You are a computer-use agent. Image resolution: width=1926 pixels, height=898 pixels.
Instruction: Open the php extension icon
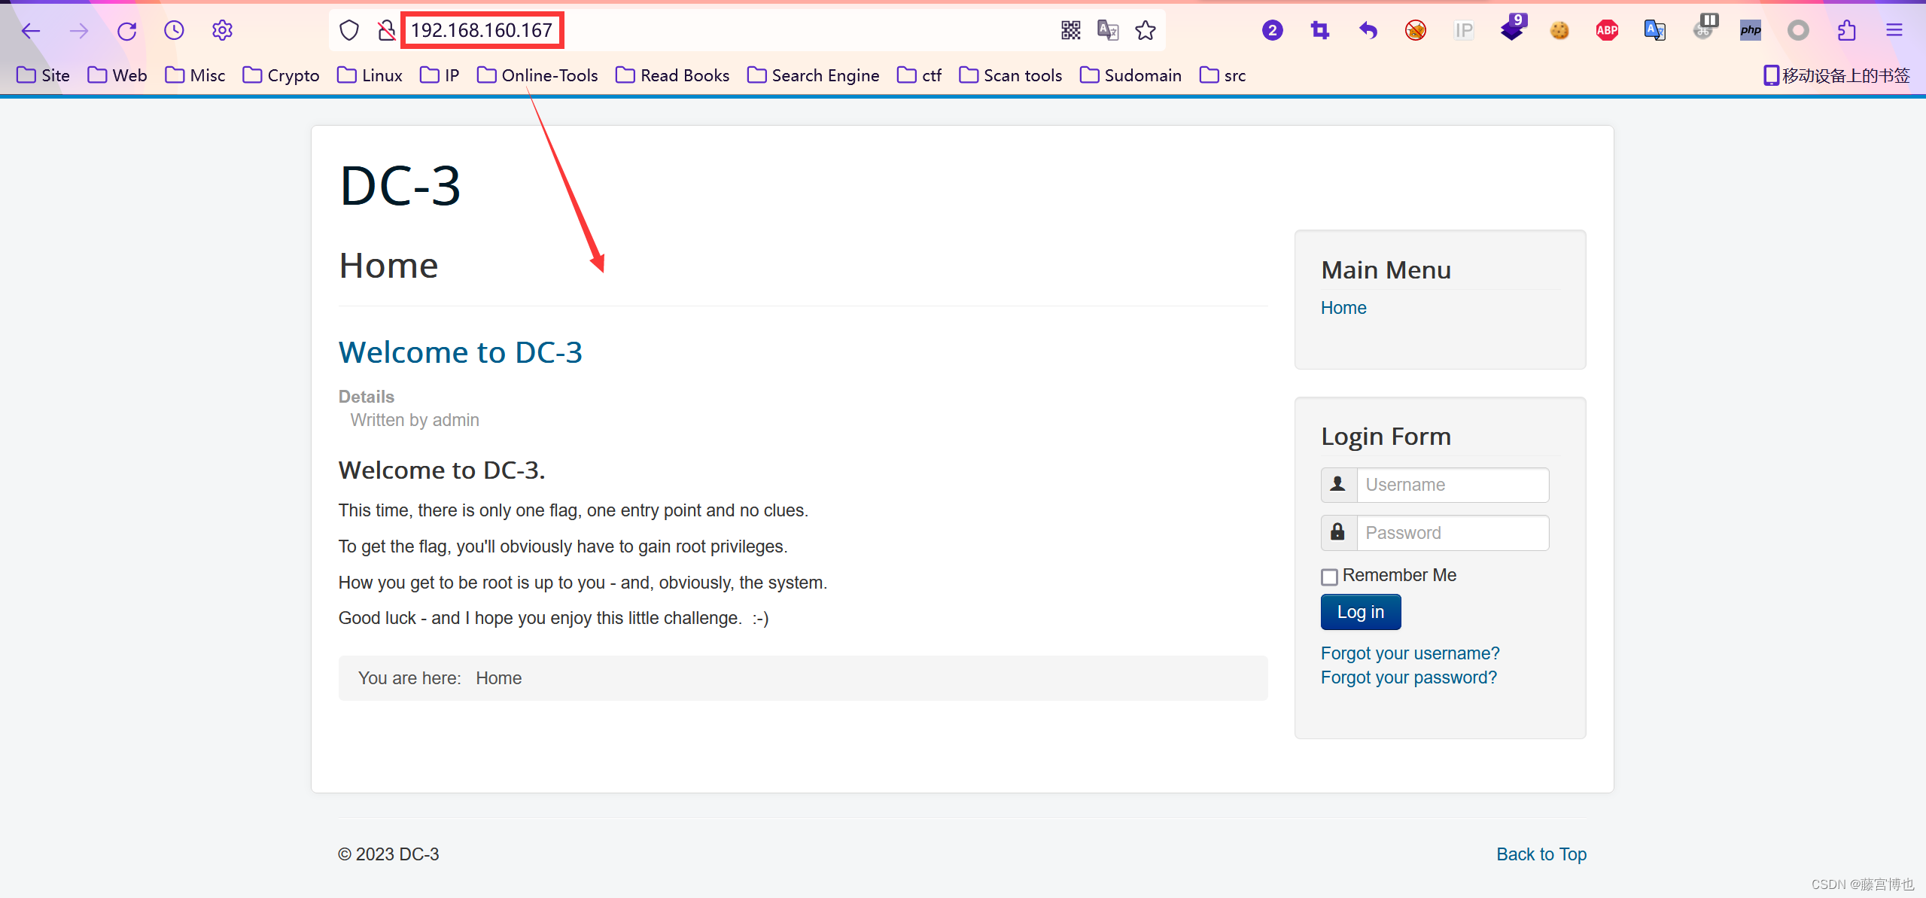1751,31
